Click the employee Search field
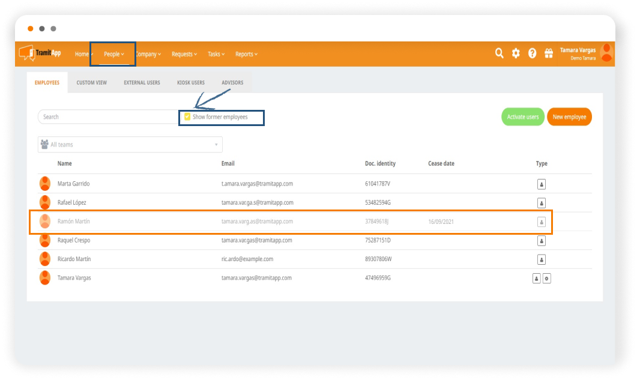This screenshot has height=380, width=637. [108, 117]
